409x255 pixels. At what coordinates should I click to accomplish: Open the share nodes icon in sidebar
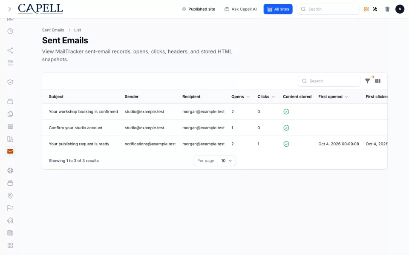[x=10, y=51]
